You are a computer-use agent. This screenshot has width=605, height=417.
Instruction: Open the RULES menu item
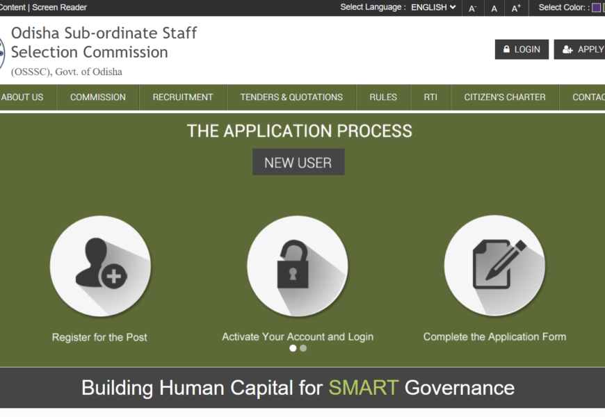click(x=383, y=97)
